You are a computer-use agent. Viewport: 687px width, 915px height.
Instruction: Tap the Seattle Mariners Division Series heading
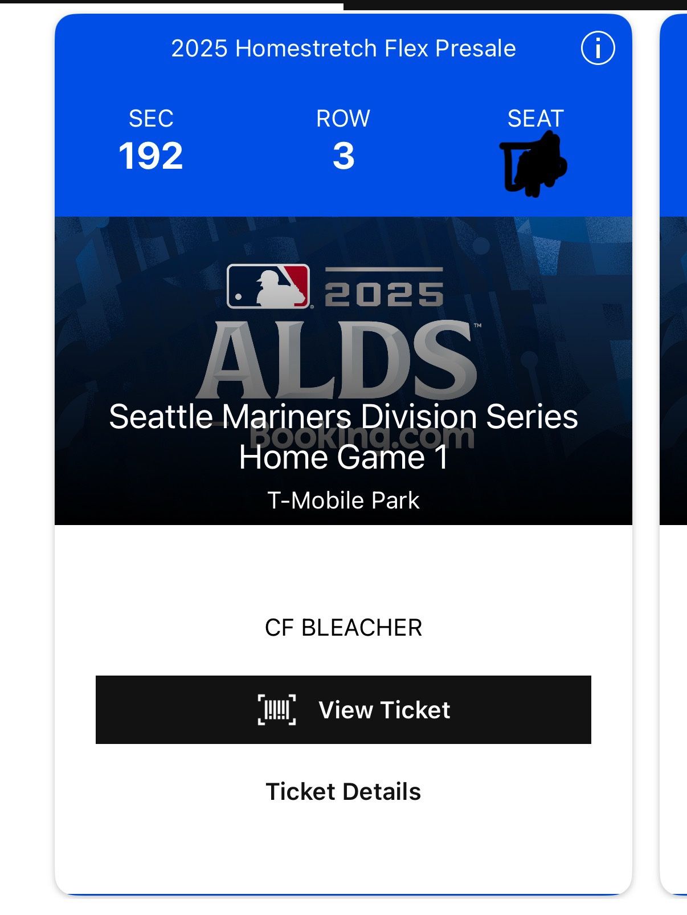[x=343, y=417]
